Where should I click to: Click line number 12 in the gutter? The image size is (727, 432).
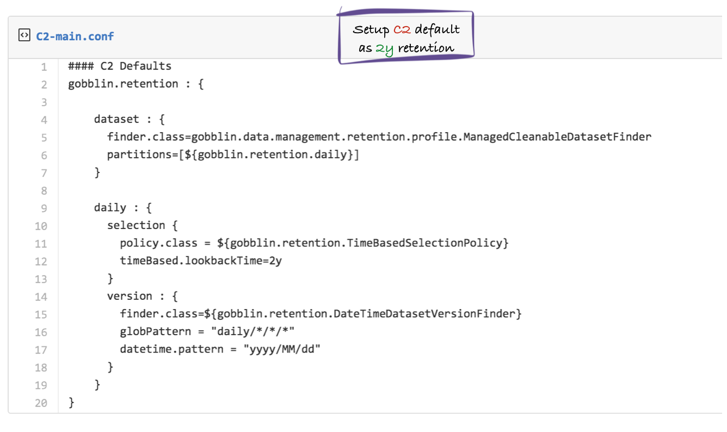click(x=41, y=261)
